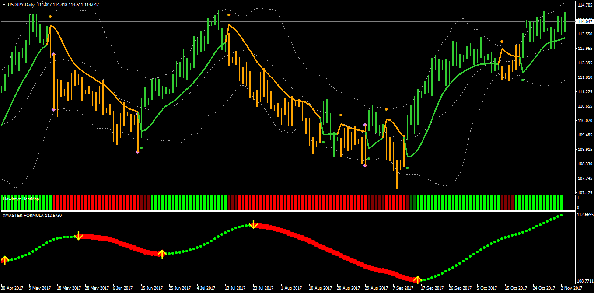Click the XMASTER up arrow at the June 2017 trough
The width and height of the screenshot is (594, 293).
coord(162,254)
